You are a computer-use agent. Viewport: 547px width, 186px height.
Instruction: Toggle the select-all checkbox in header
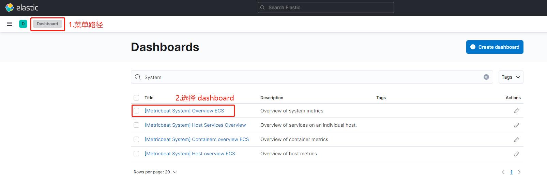136,98
